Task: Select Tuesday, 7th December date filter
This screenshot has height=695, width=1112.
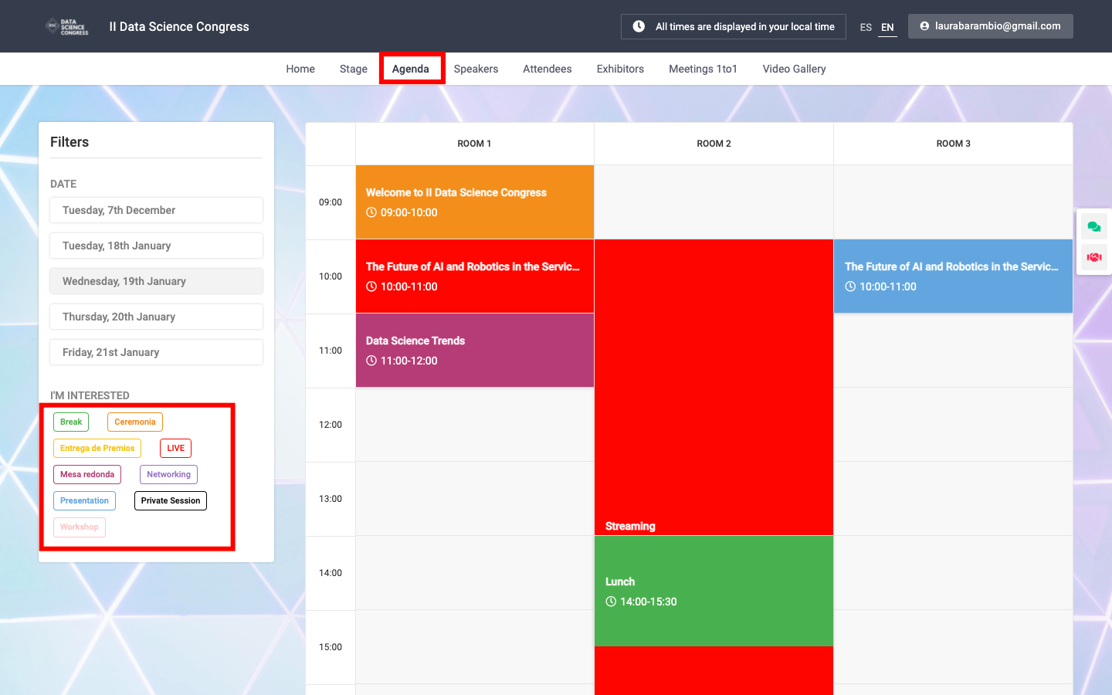Action: [x=156, y=210]
